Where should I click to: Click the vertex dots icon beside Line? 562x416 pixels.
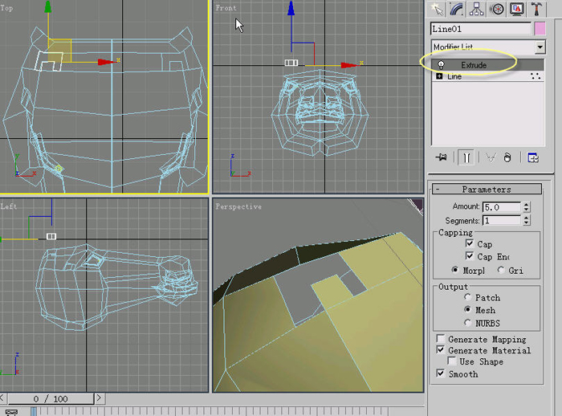pyautogui.click(x=536, y=76)
